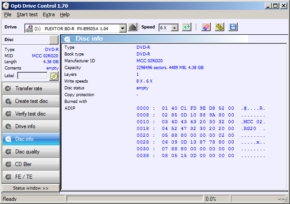This screenshot has width=290, height=204.
Task: Expand the Status window
Action: (x=31, y=188)
